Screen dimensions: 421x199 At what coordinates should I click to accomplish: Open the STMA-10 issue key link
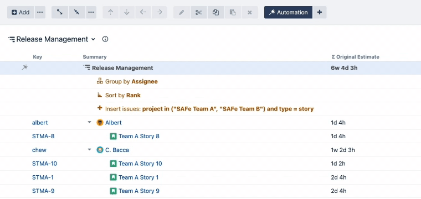[44, 164]
